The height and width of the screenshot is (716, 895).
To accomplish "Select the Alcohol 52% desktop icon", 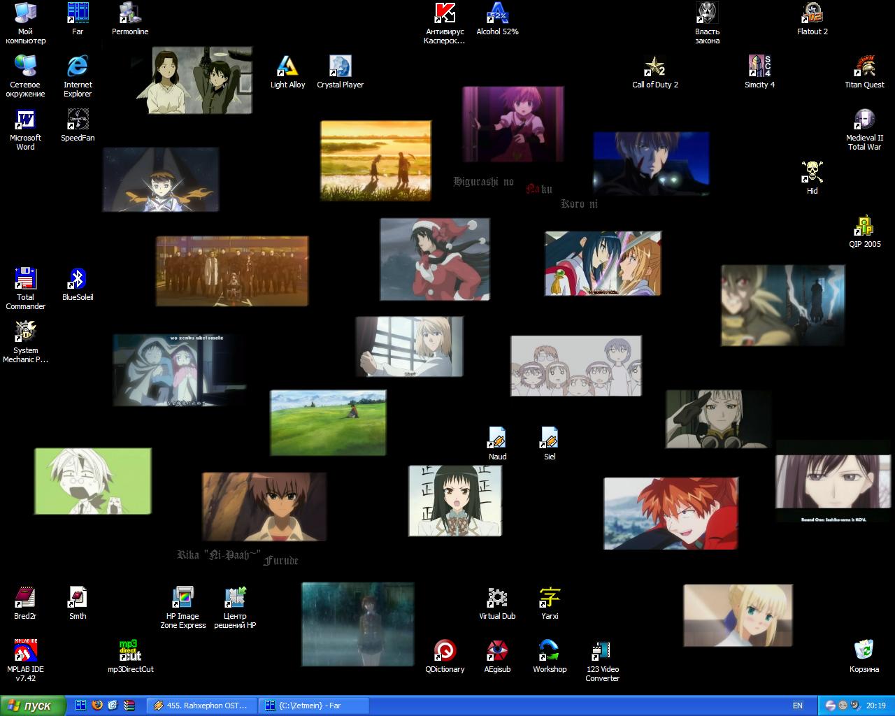I will [x=497, y=15].
